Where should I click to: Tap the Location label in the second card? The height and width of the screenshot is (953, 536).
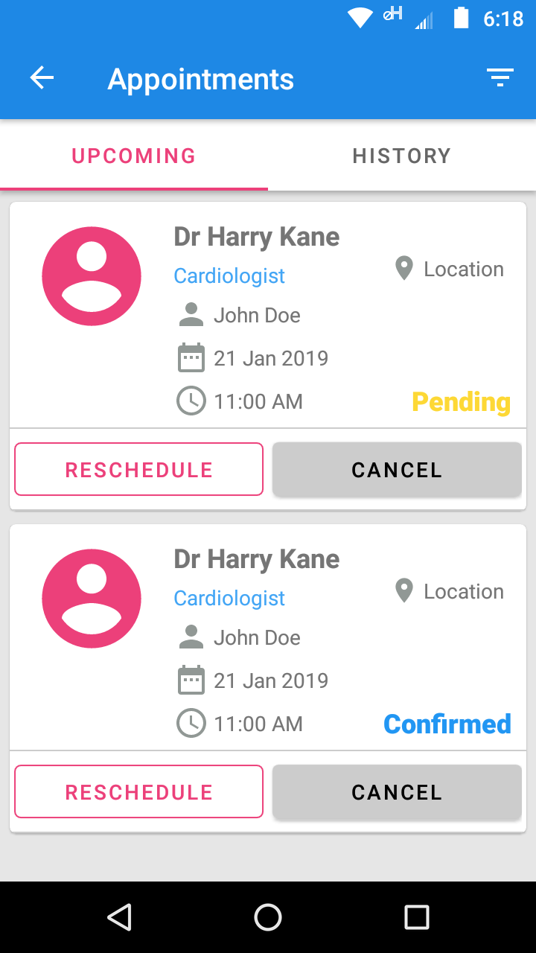pyautogui.click(x=463, y=592)
